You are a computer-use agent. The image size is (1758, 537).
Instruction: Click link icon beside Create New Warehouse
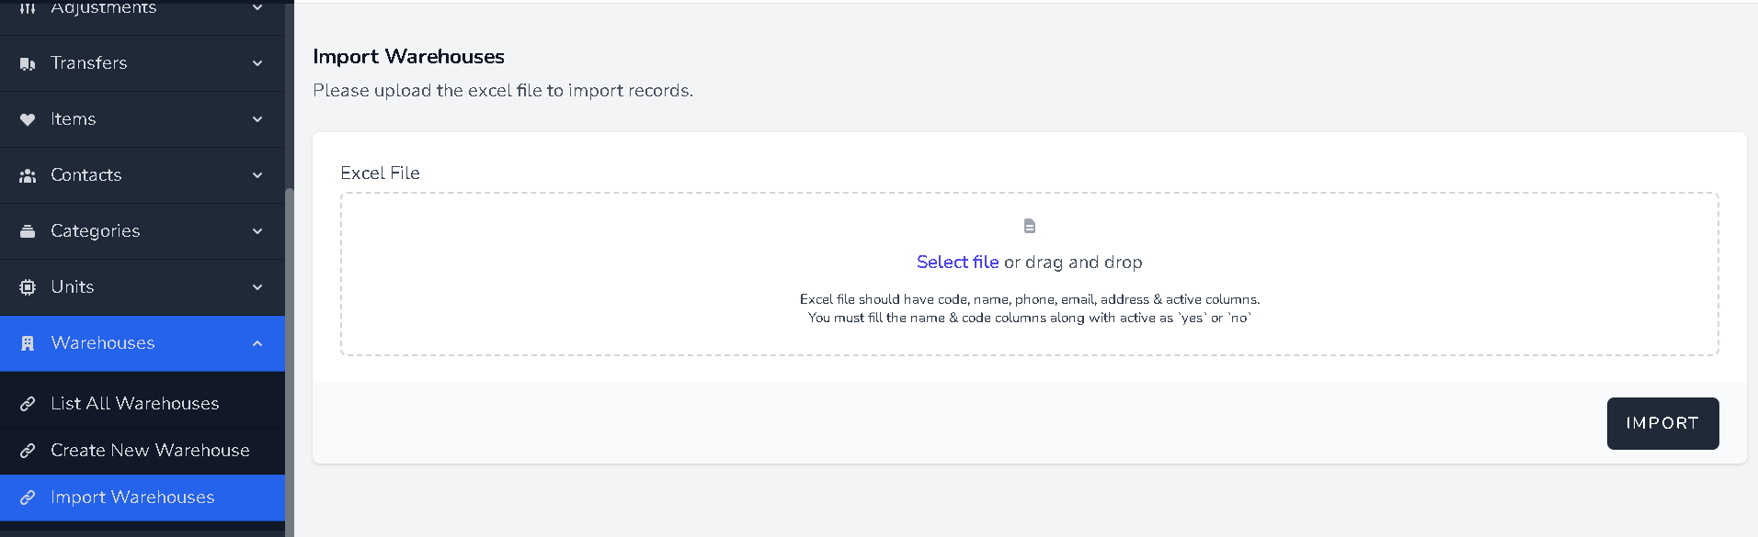pos(28,451)
